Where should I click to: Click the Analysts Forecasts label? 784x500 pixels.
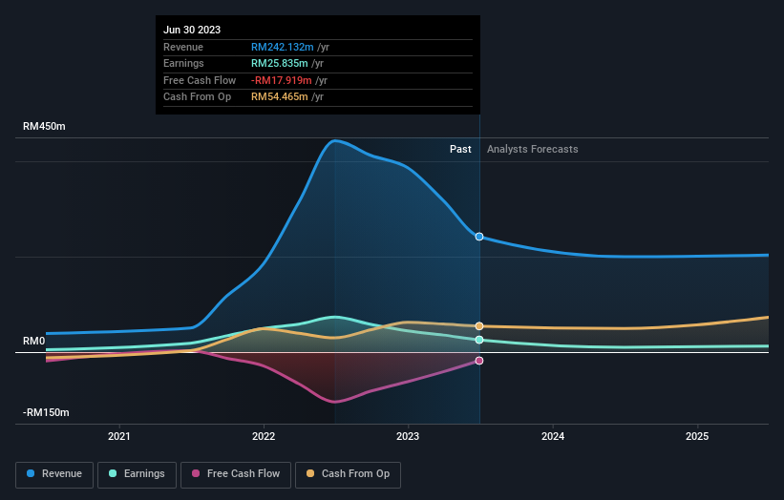coord(533,150)
